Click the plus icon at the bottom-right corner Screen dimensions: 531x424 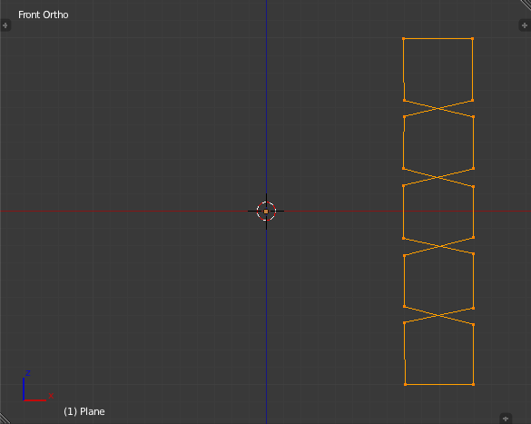pos(506,419)
